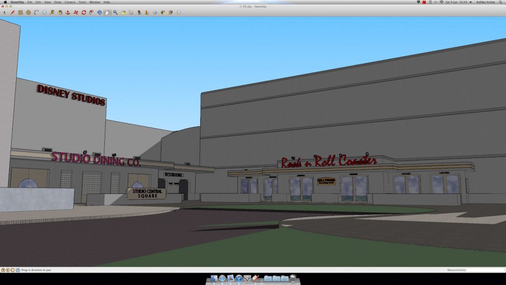Click the highlighted Pan hand tool
506x285 pixels.
pos(107,13)
